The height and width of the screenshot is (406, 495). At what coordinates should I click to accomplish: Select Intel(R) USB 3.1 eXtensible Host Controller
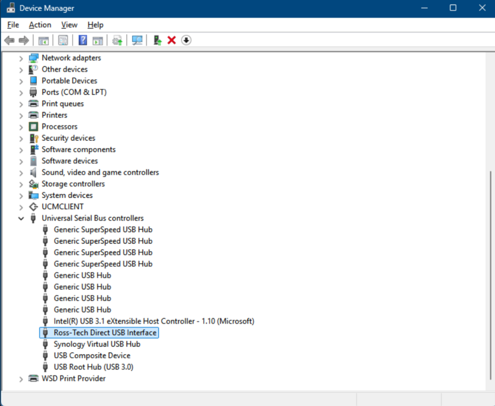(154, 321)
